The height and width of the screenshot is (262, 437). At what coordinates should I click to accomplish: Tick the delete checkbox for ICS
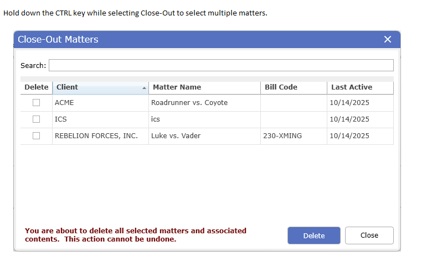pyautogui.click(x=37, y=119)
